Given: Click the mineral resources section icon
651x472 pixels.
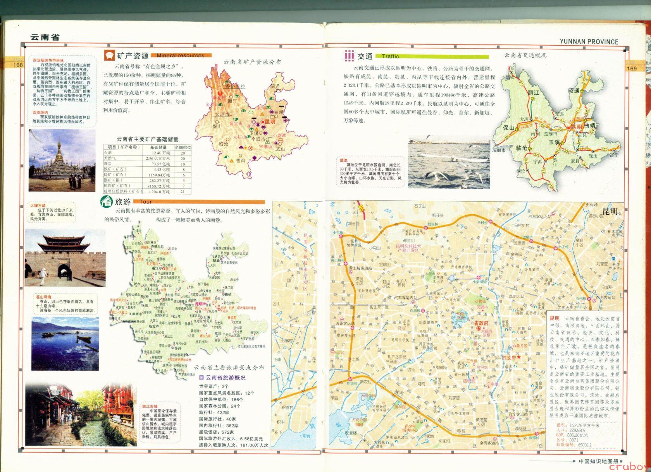Looking at the screenshot, I should 109,55.
